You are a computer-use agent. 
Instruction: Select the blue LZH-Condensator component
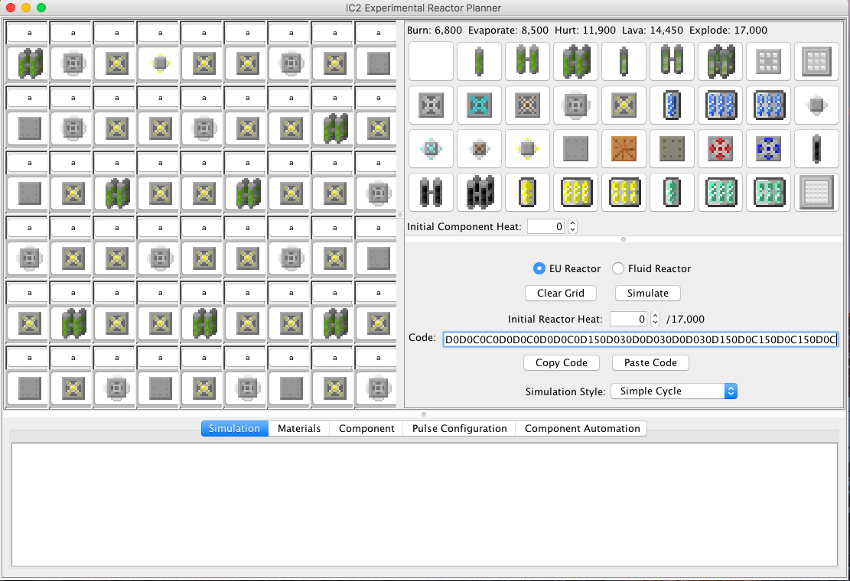(769, 148)
